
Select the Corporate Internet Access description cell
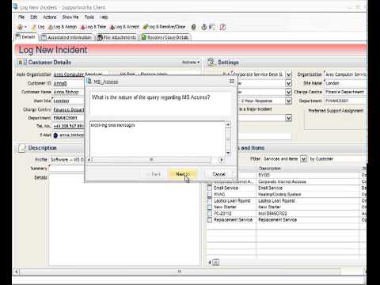pos(308,182)
